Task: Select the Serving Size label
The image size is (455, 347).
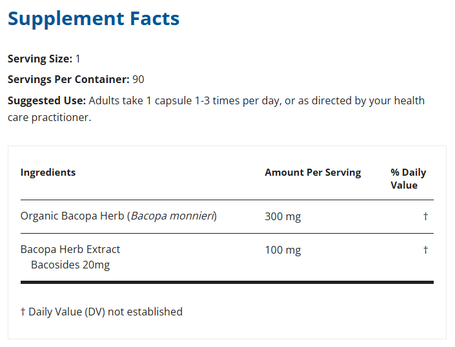Action: 40,59
